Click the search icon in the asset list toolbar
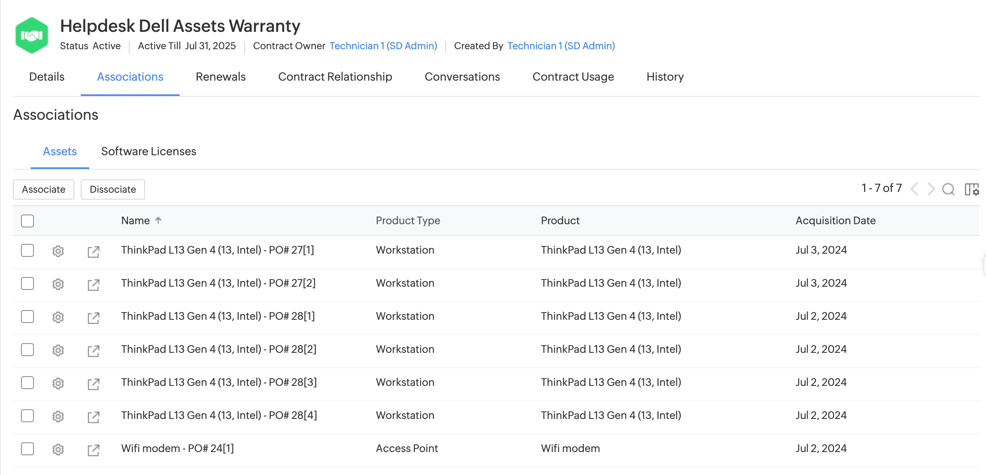The width and height of the screenshot is (986, 475). click(948, 189)
